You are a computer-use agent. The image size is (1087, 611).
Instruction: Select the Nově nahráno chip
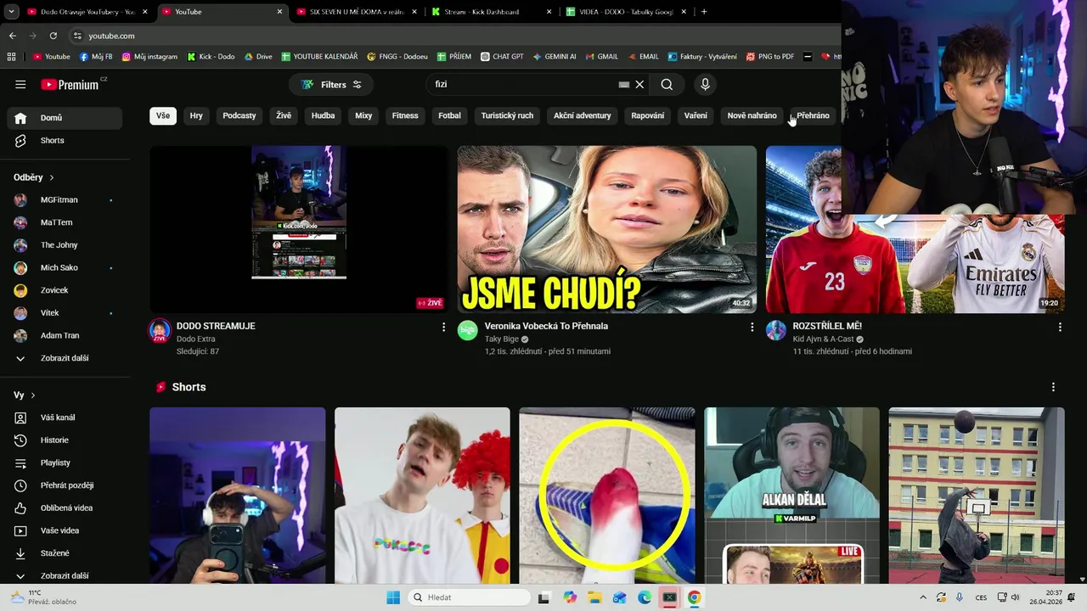pos(752,115)
